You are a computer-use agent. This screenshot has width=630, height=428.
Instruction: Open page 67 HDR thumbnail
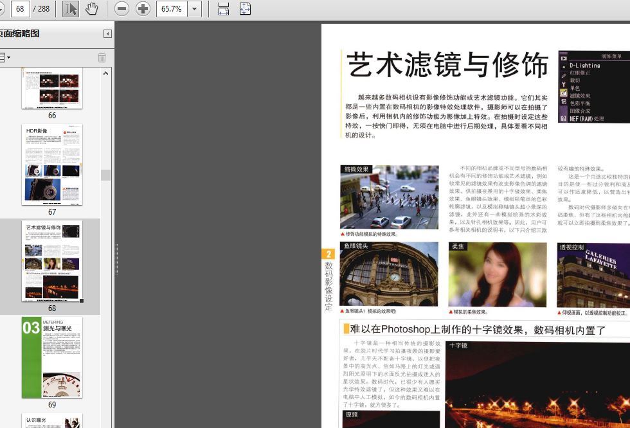click(x=52, y=165)
